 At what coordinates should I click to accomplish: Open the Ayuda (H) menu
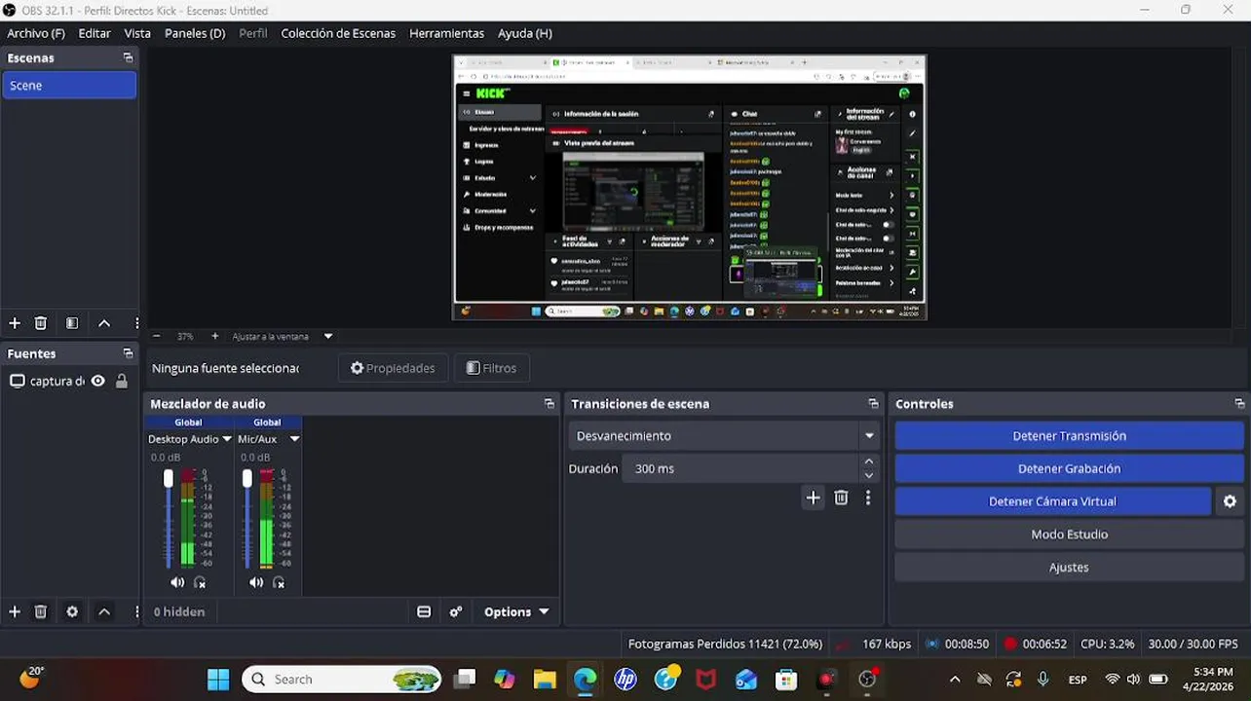[525, 33]
